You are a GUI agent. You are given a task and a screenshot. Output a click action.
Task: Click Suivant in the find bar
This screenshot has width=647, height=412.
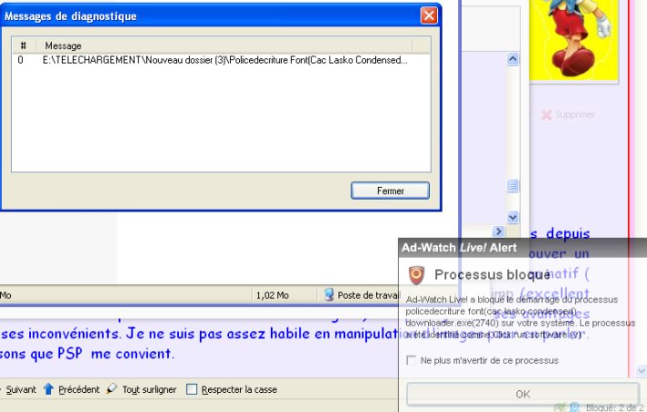pos(20,389)
